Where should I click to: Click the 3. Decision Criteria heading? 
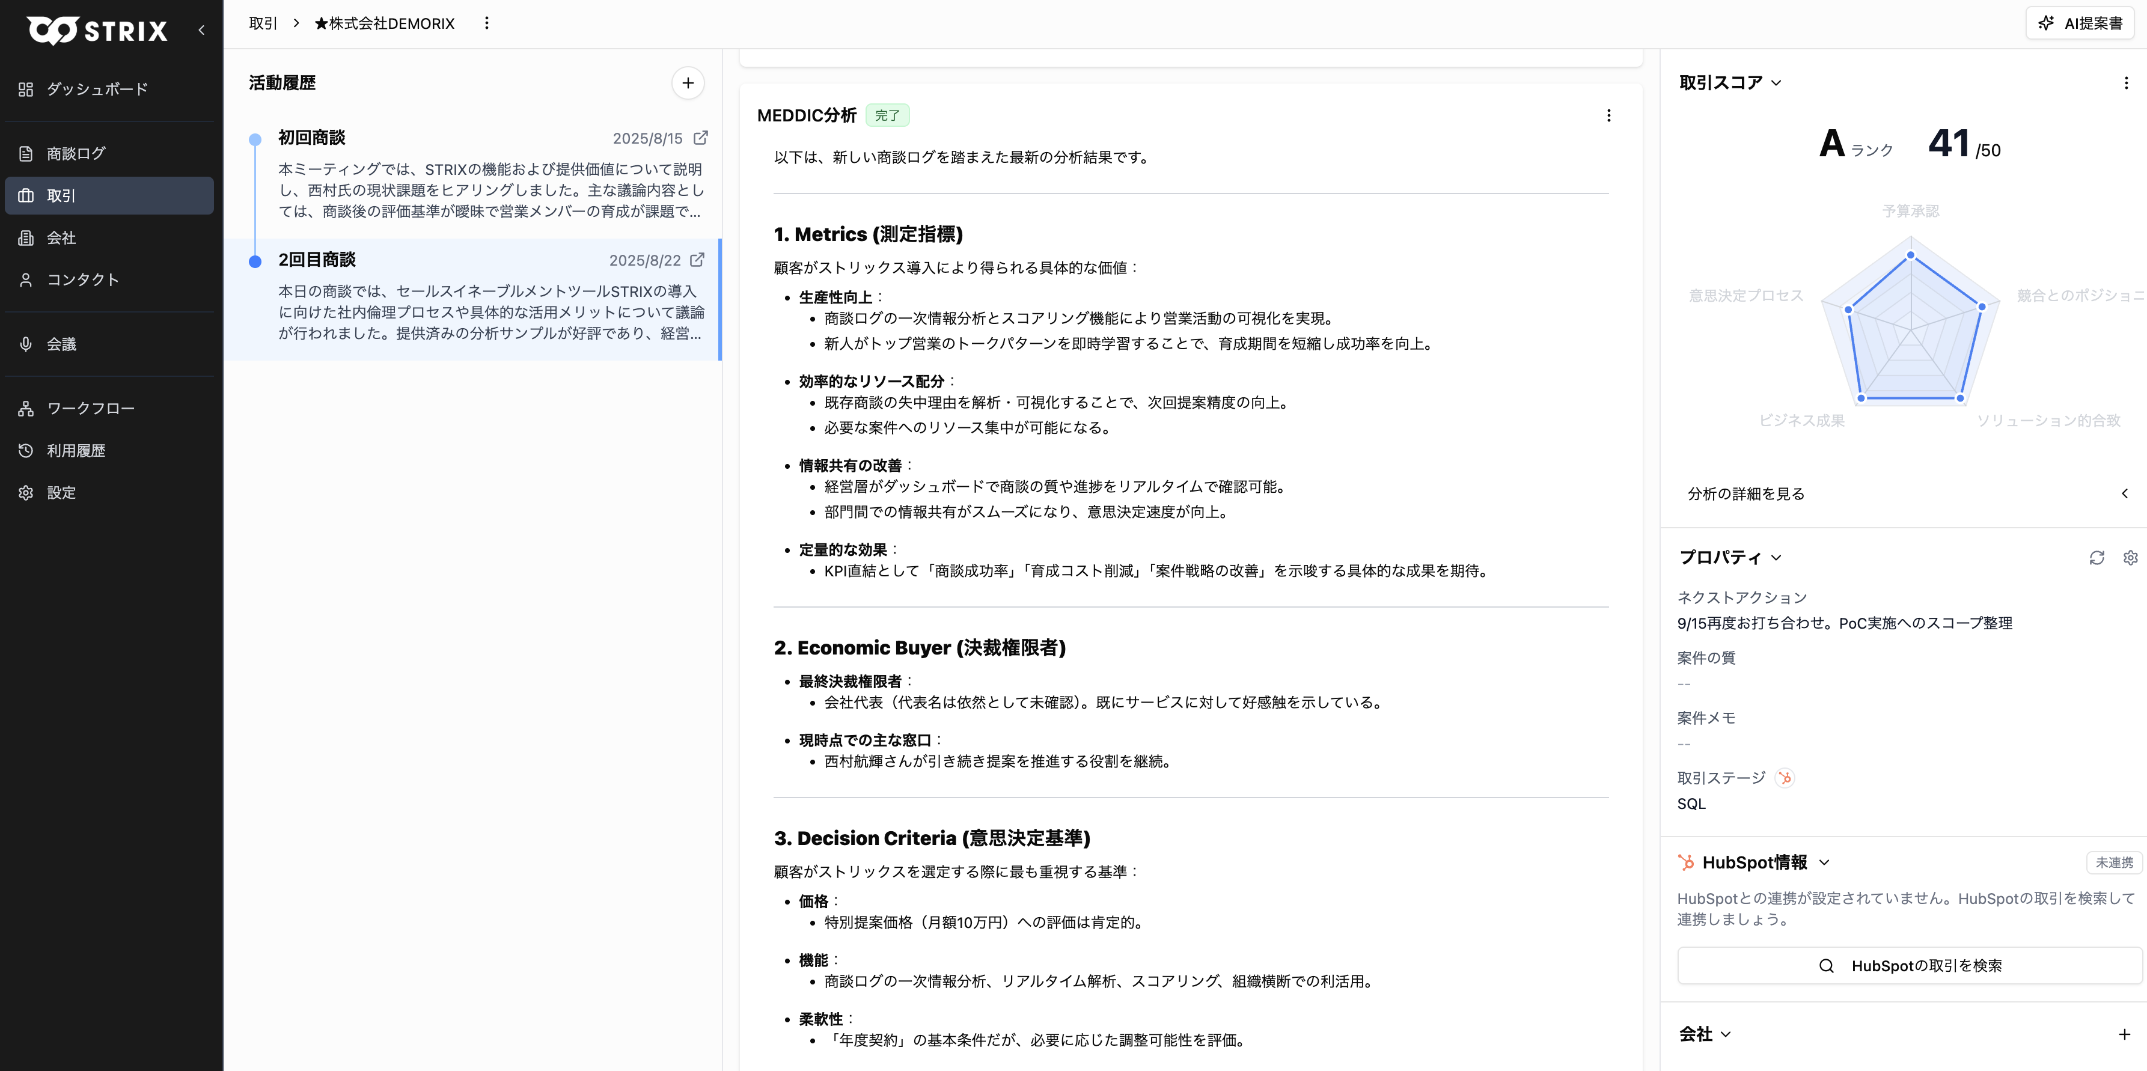(x=932, y=838)
